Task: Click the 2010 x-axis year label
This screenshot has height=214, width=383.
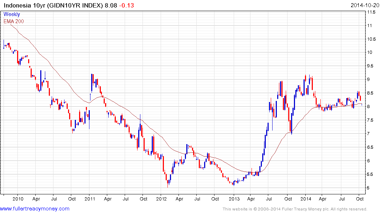Action: click(x=18, y=199)
